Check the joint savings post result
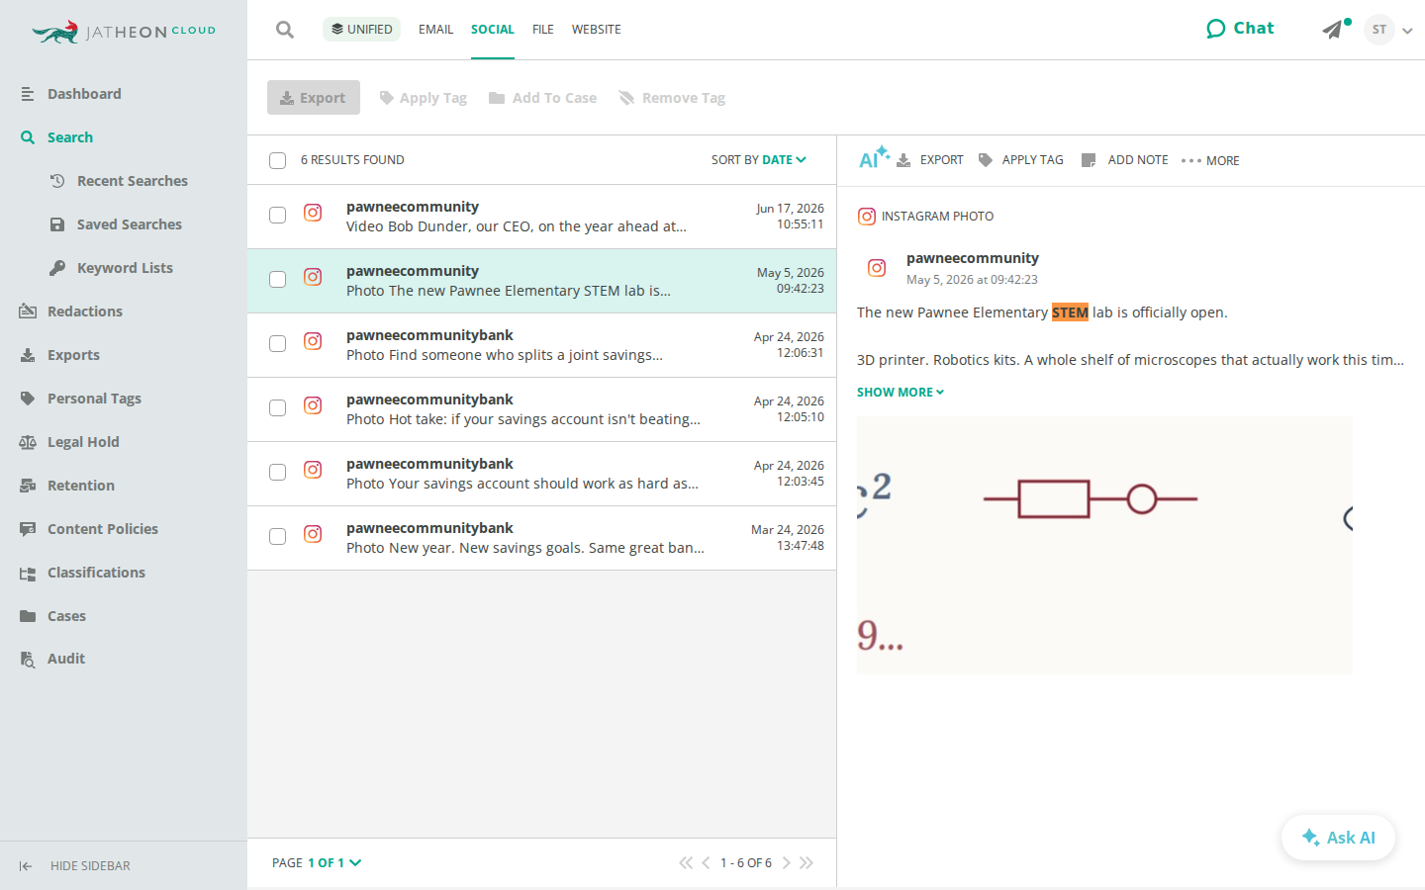Image resolution: width=1425 pixels, height=890 pixels. 278,344
